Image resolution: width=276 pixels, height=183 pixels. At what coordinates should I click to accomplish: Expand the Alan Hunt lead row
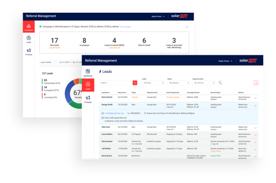pos(255,128)
